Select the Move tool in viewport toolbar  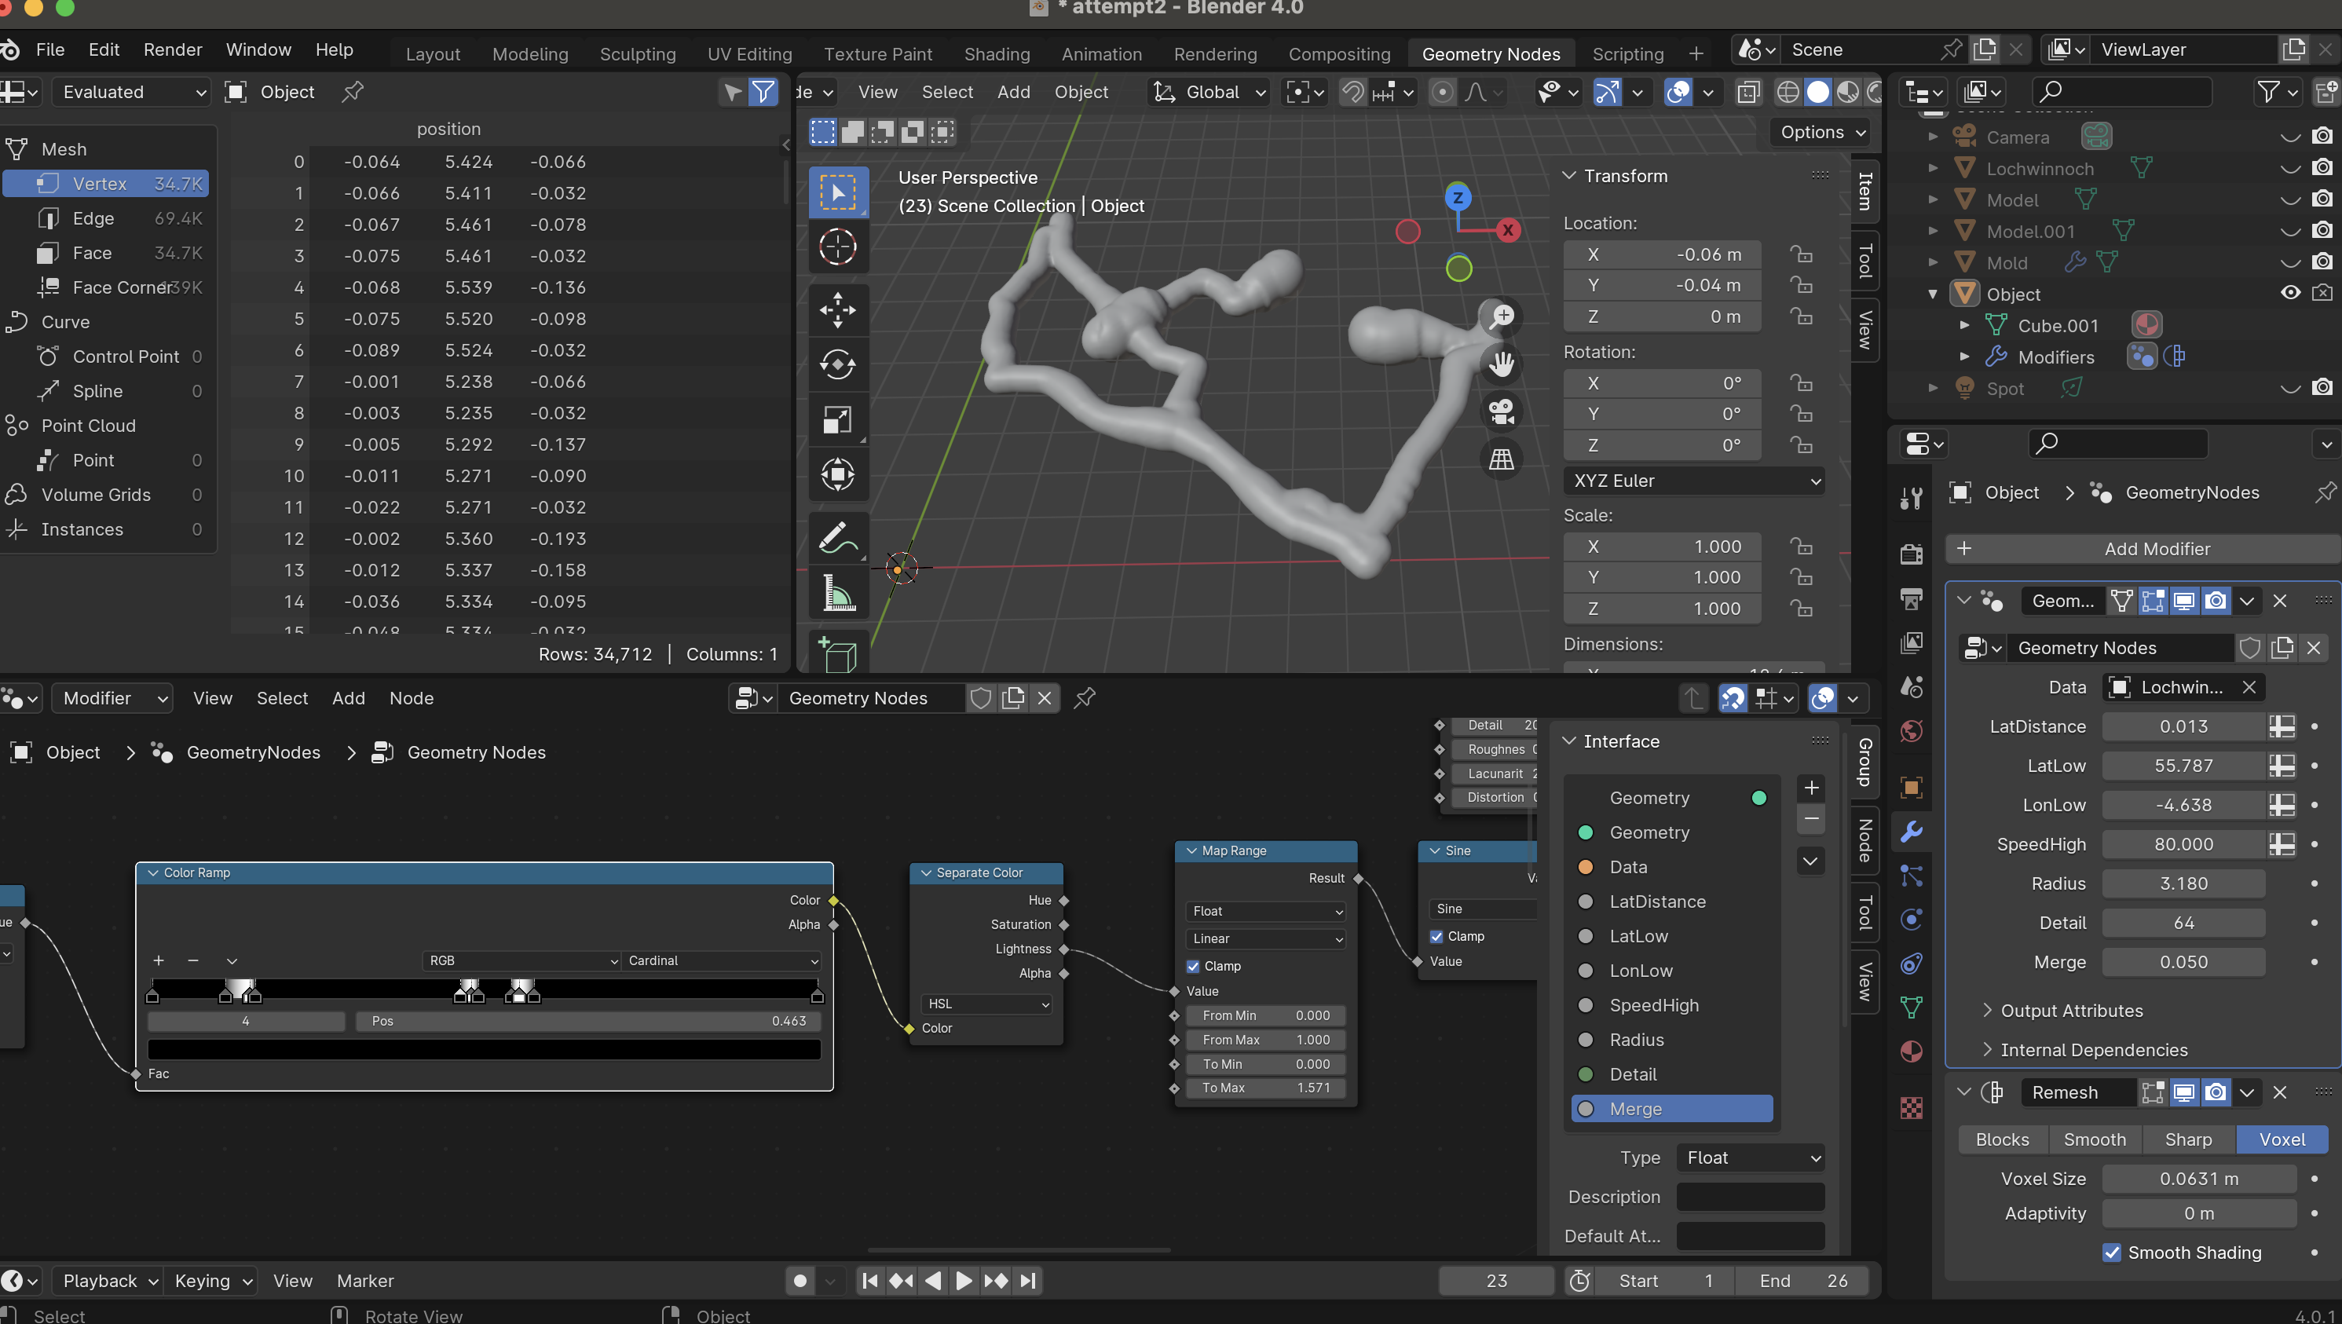coord(837,310)
